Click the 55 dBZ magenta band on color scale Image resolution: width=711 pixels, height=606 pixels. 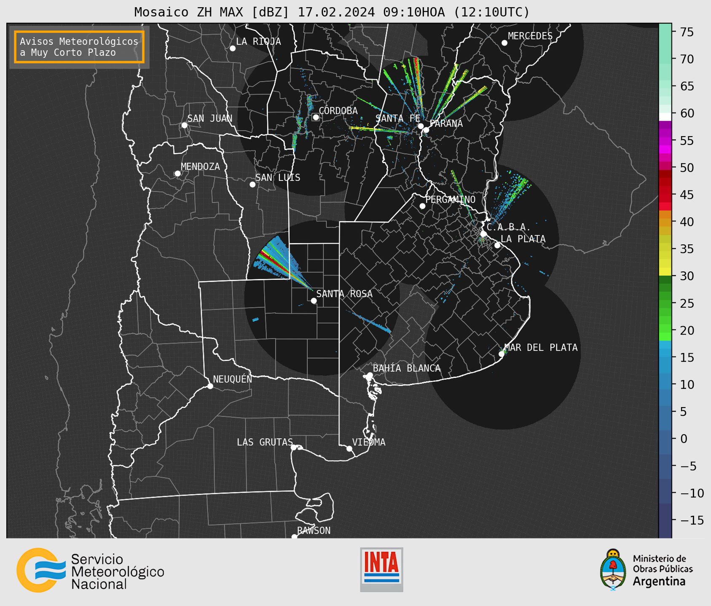[665, 141]
